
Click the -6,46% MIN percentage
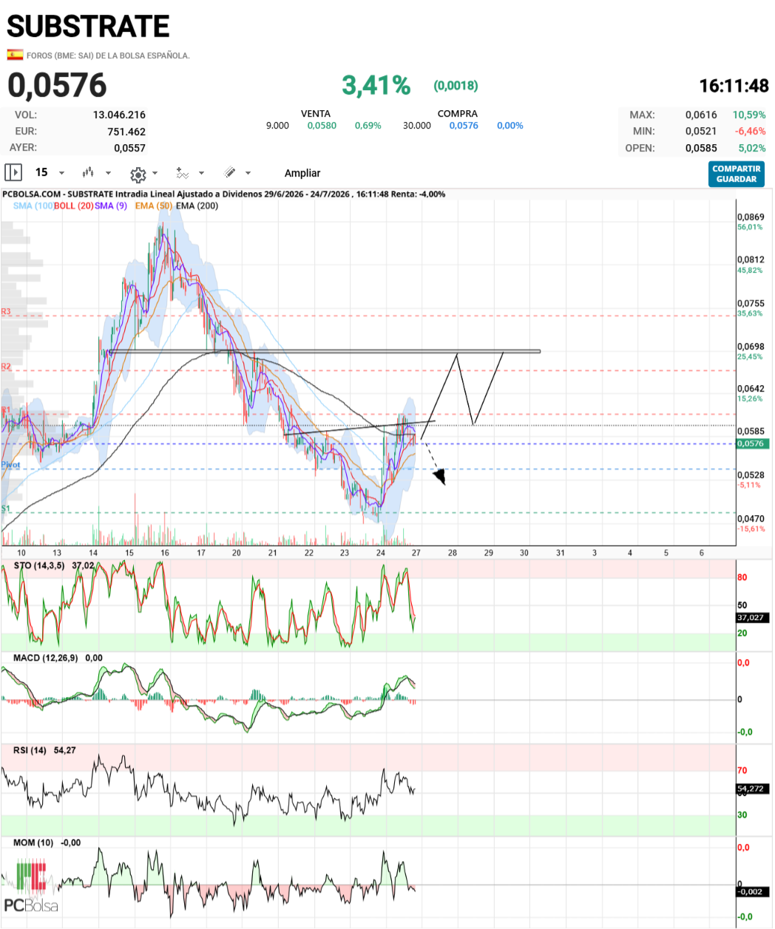[x=750, y=131]
